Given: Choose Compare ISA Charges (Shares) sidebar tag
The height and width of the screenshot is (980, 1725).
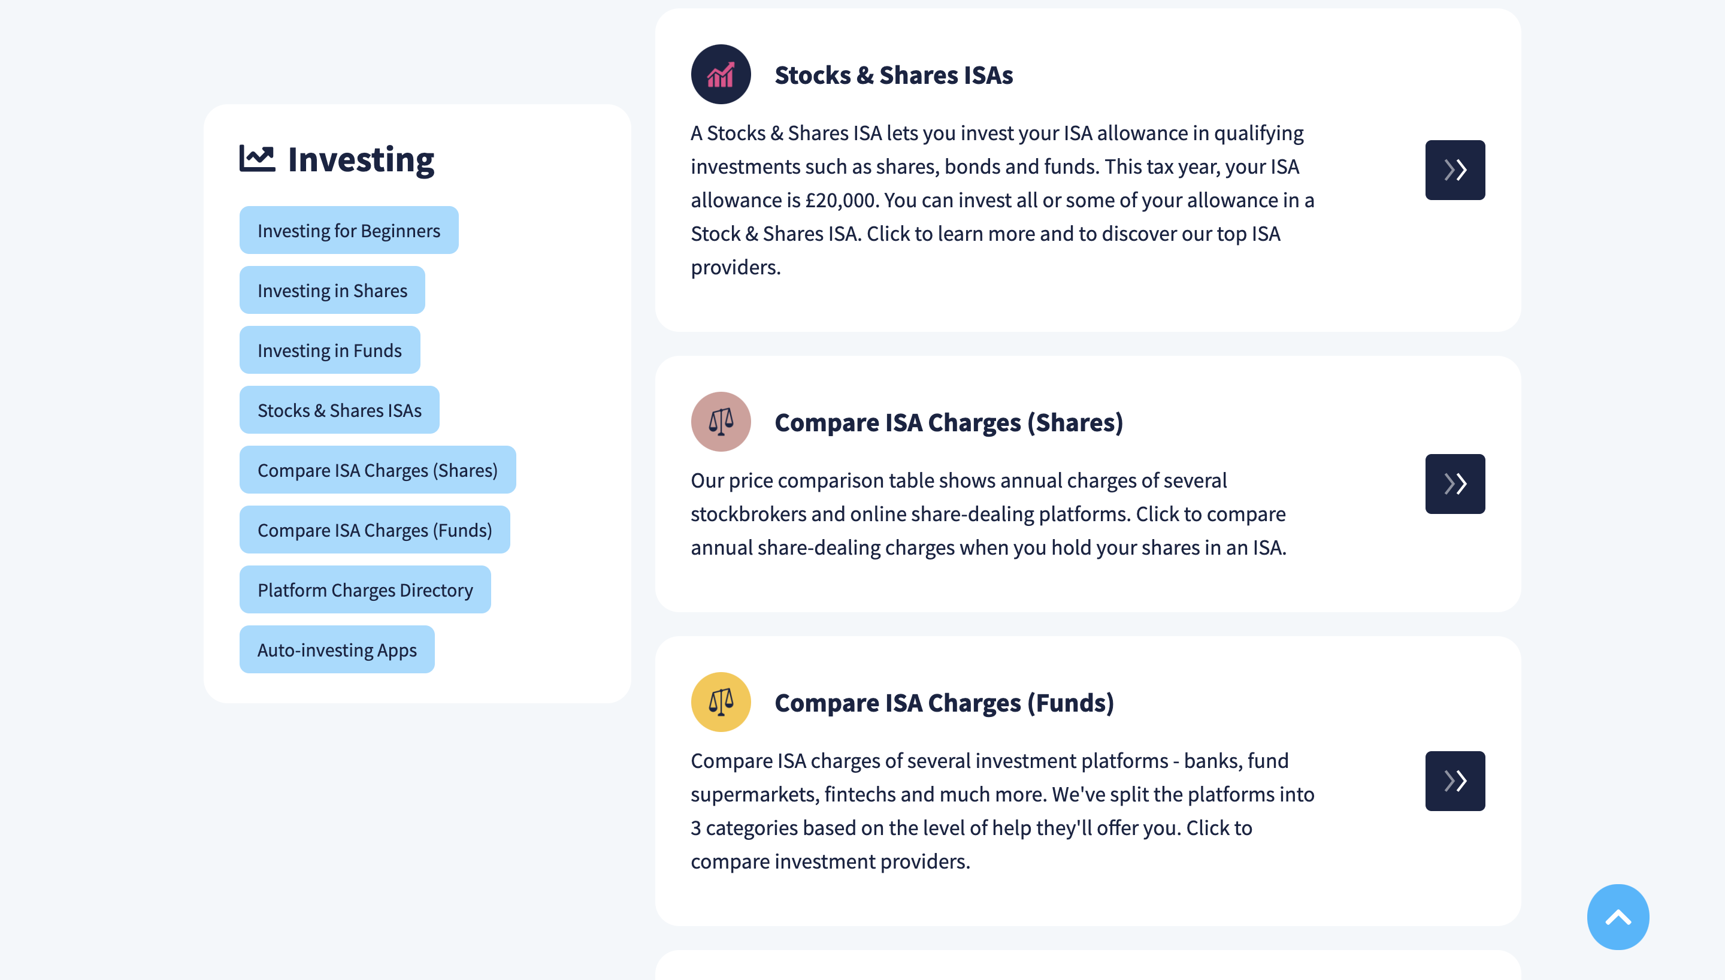Looking at the screenshot, I should click(x=377, y=470).
